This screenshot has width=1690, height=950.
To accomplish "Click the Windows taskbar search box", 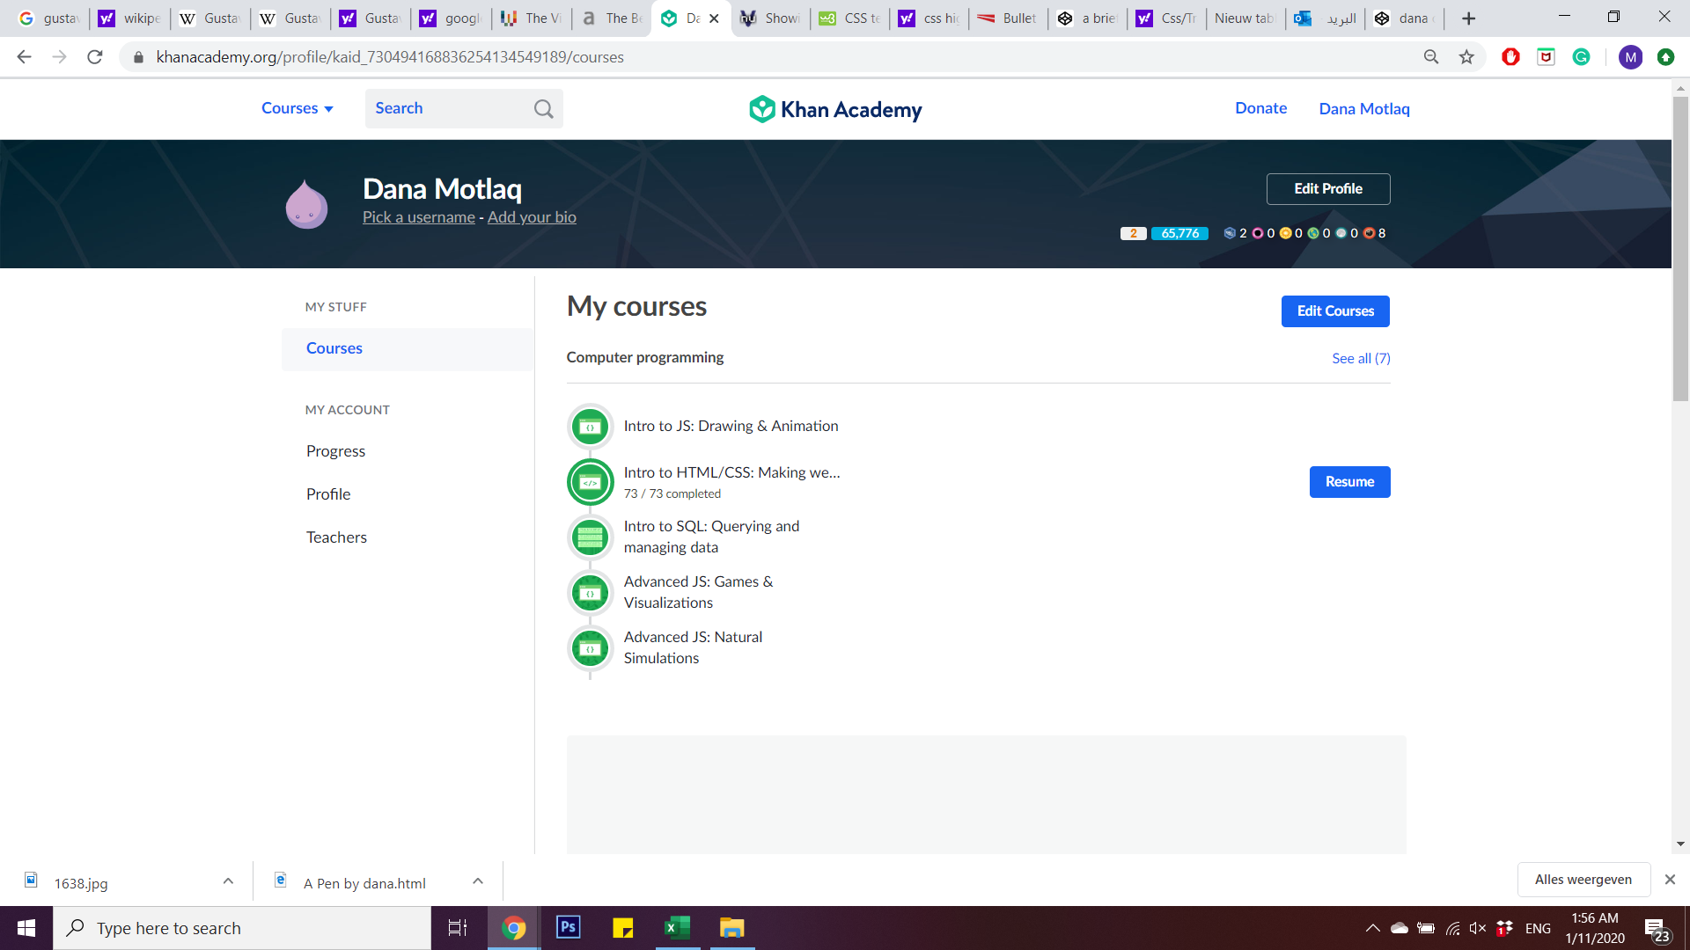I will (242, 928).
